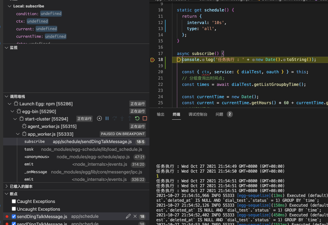
Task: Select the emit frame at events.js 314:20
Action: coord(76,164)
